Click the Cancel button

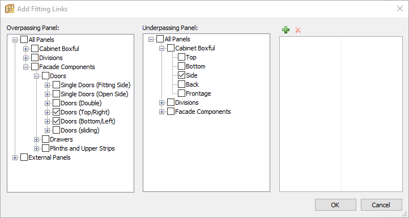[381, 205]
